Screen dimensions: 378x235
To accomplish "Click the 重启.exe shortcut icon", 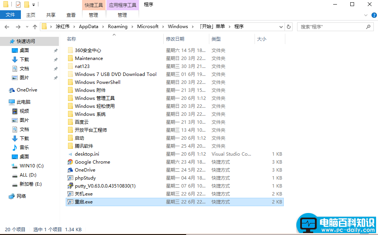I will tap(70, 202).
